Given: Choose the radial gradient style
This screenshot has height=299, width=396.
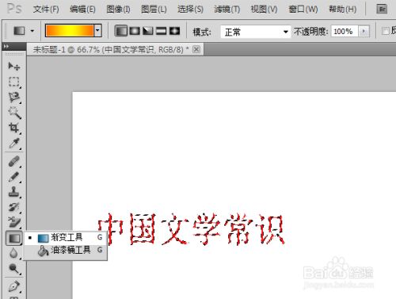Looking at the screenshot, I should point(135,31).
